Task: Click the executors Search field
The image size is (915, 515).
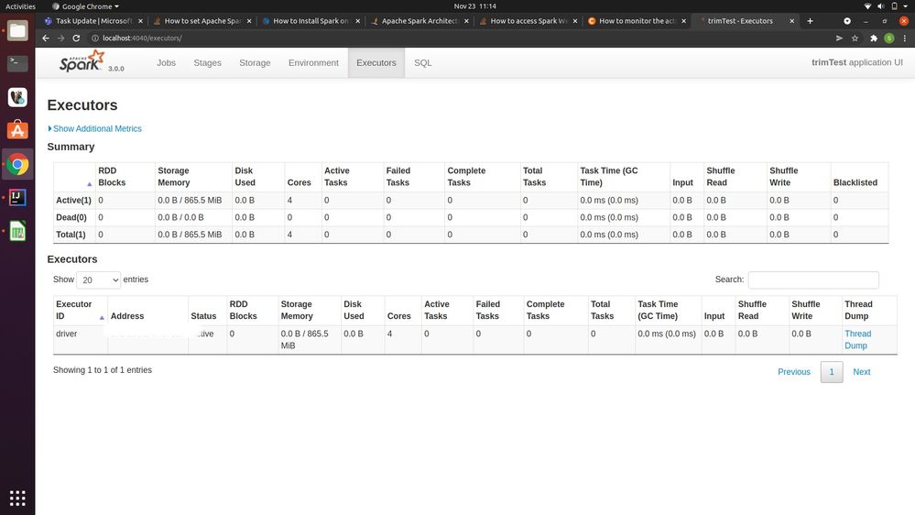Action: (812, 280)
